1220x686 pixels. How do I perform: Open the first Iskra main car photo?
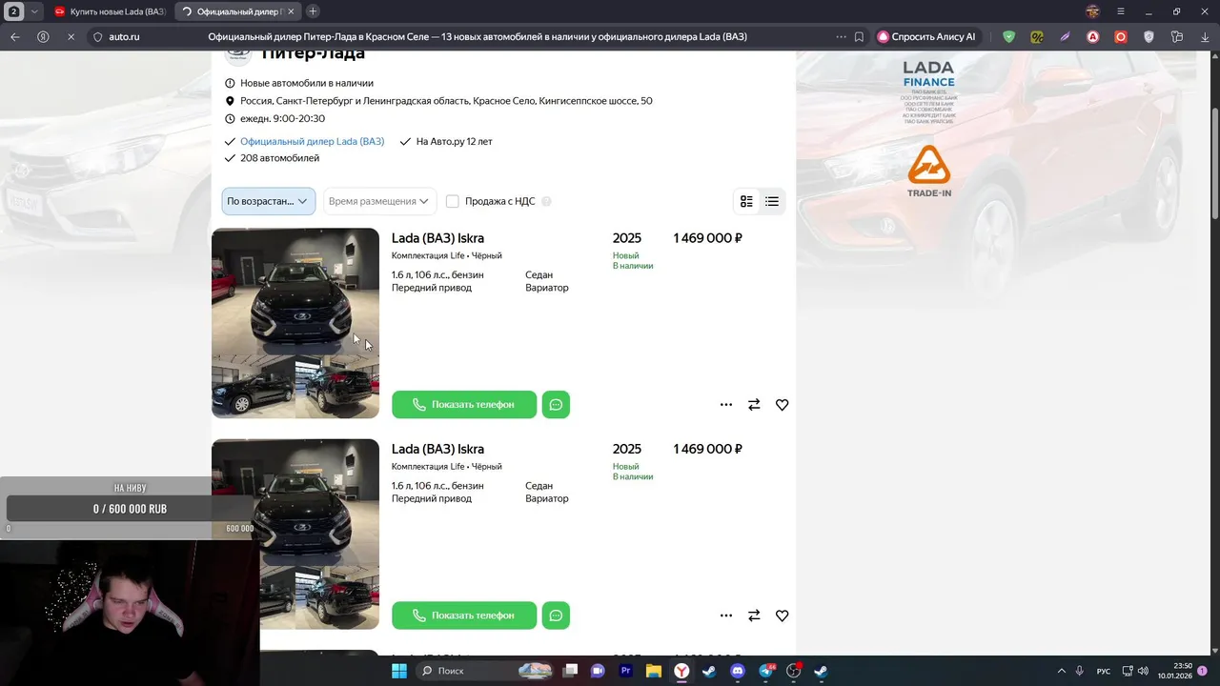[295, 292]
